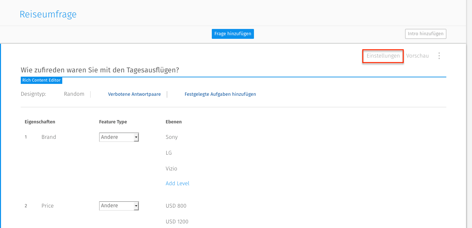Open Verbotene Antwortpaare link
Screen dimensions: 472x228
pos(134,94)
